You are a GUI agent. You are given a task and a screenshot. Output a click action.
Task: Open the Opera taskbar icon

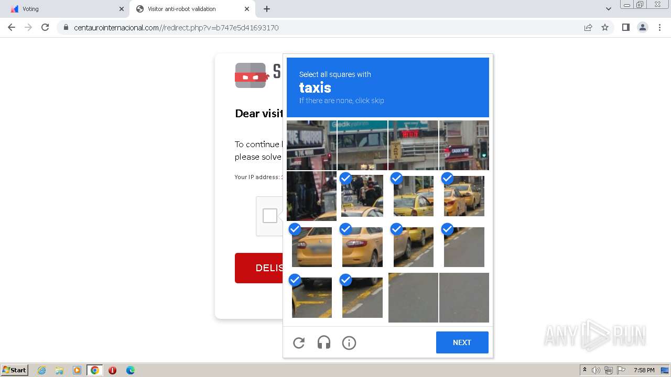coord(112,370)
